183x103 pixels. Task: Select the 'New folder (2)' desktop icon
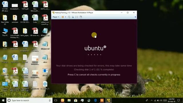point(5,20)
